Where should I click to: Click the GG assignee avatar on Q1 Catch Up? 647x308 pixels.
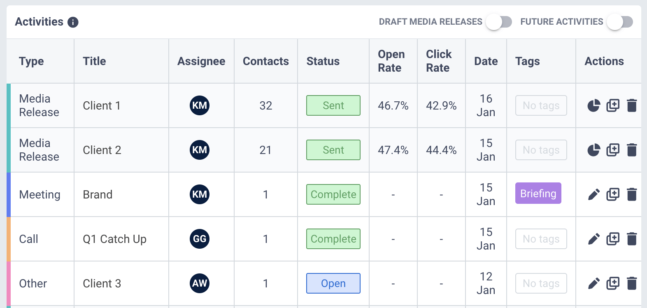click(200, 239)
